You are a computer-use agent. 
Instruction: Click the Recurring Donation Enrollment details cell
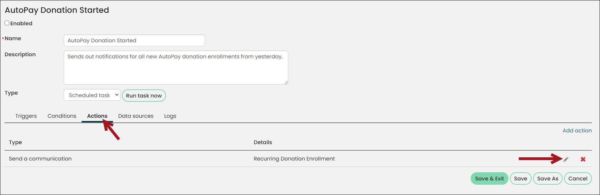click(294, 159)
